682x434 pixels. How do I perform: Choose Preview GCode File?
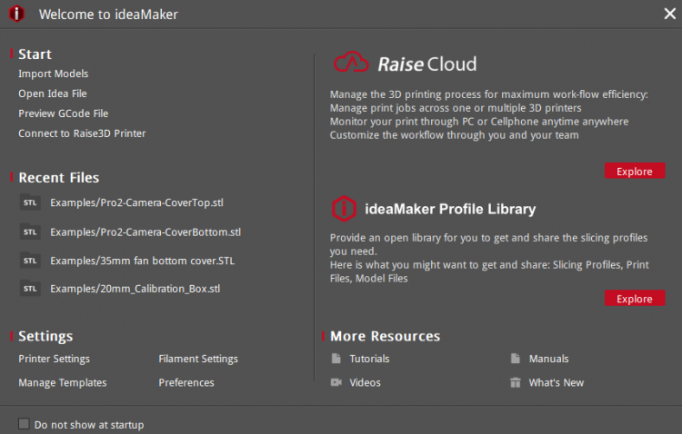[x=63, y=113]
